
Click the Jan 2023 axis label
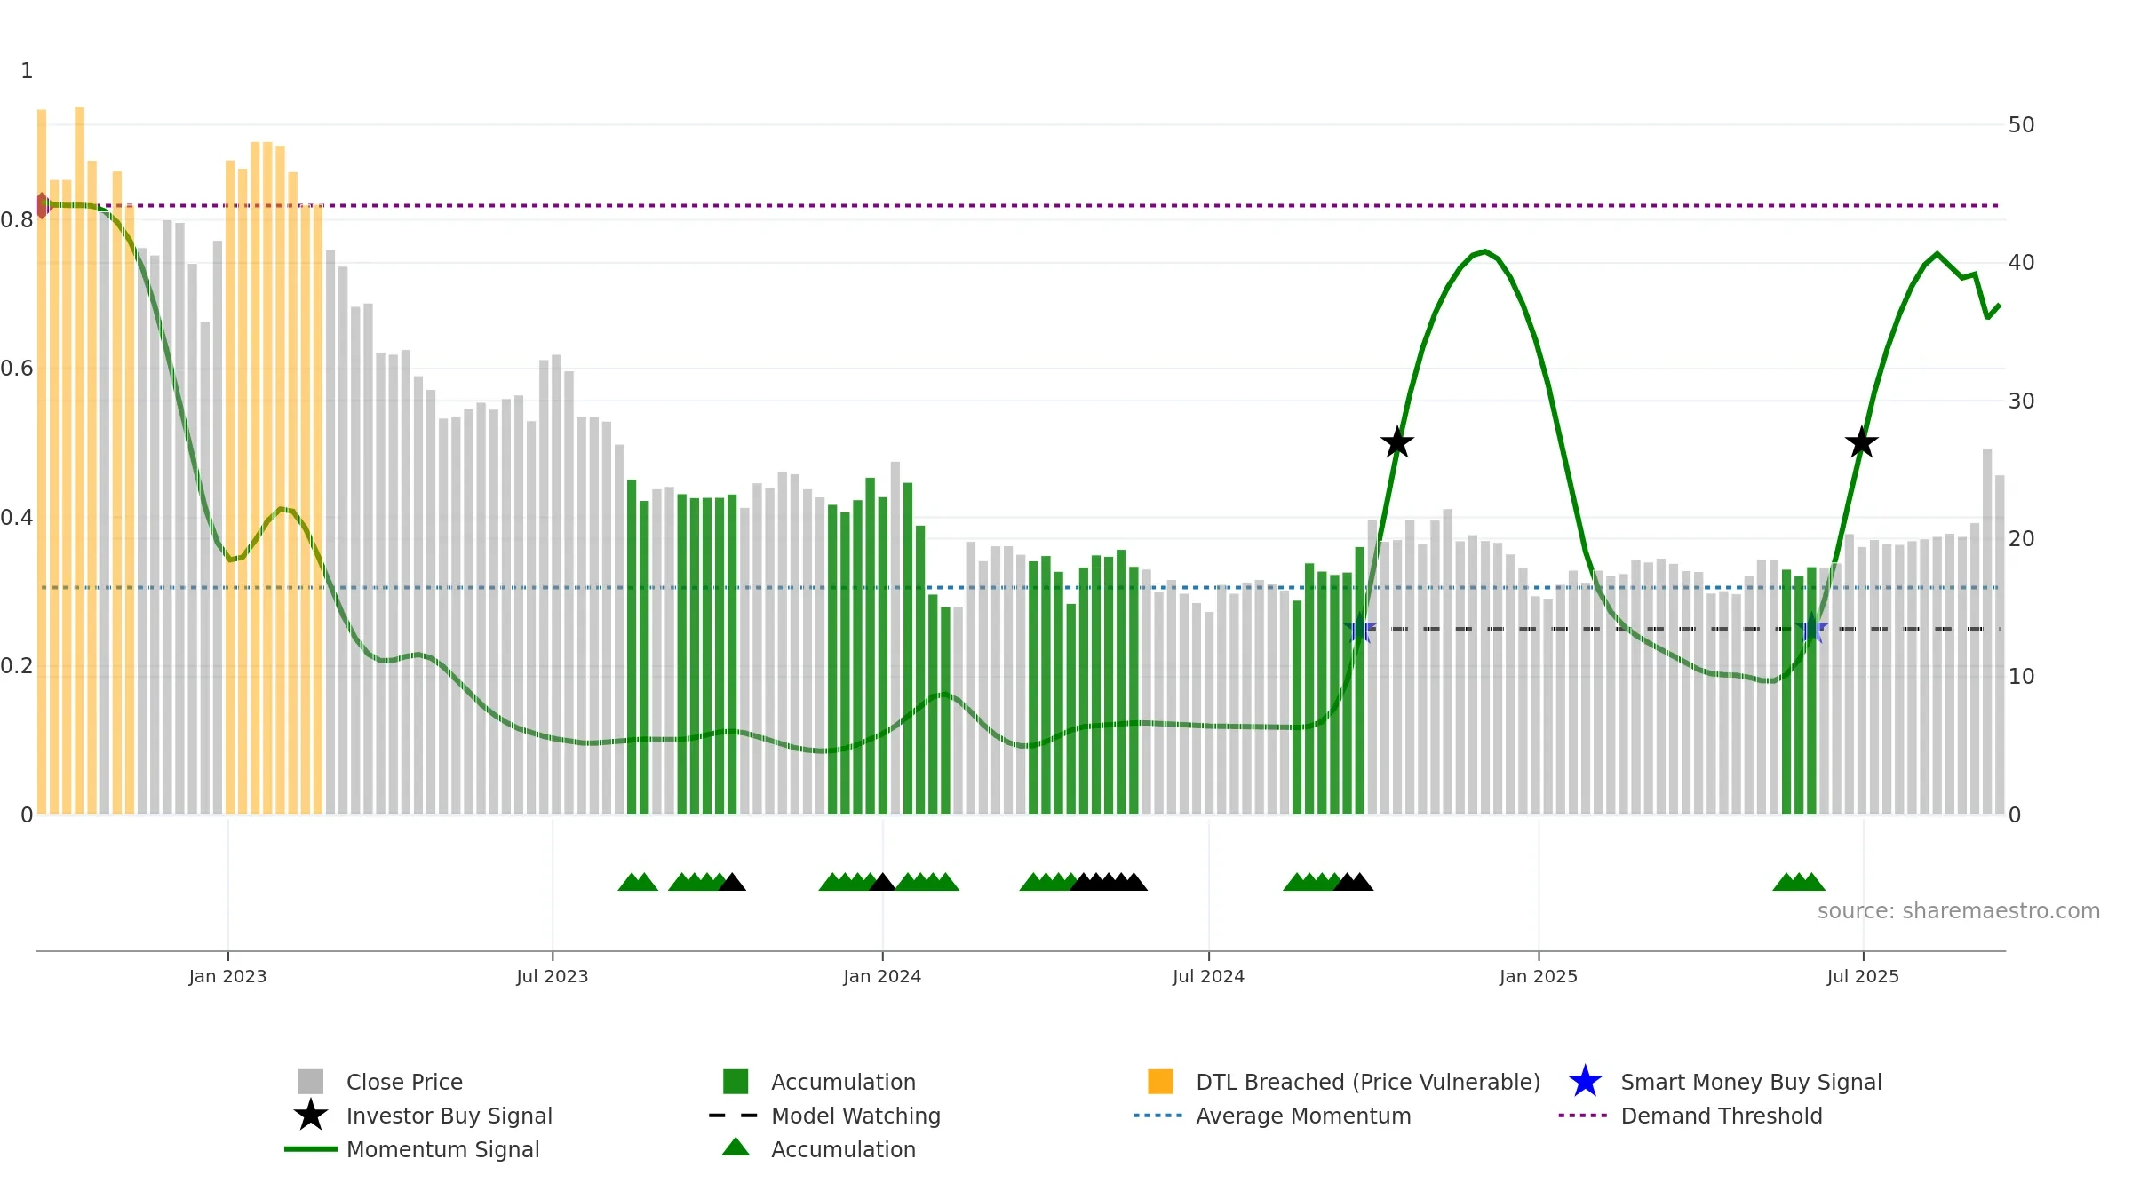[227, 977]
